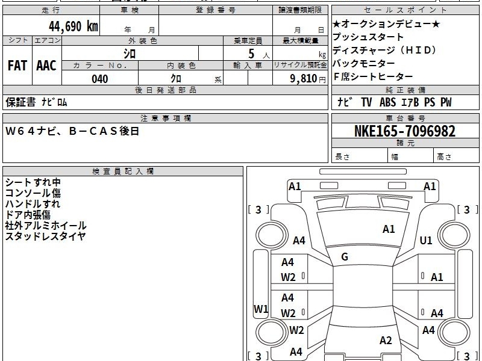
Task: Click the 輸入車 header
Action: (x=248, y=66)
